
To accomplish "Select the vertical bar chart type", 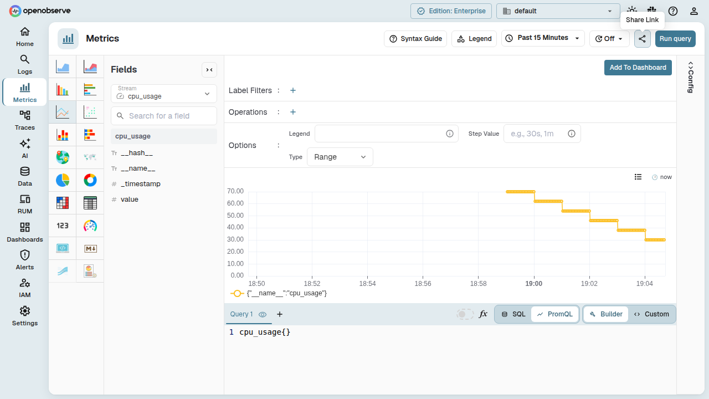I will [x=63, y=89].
